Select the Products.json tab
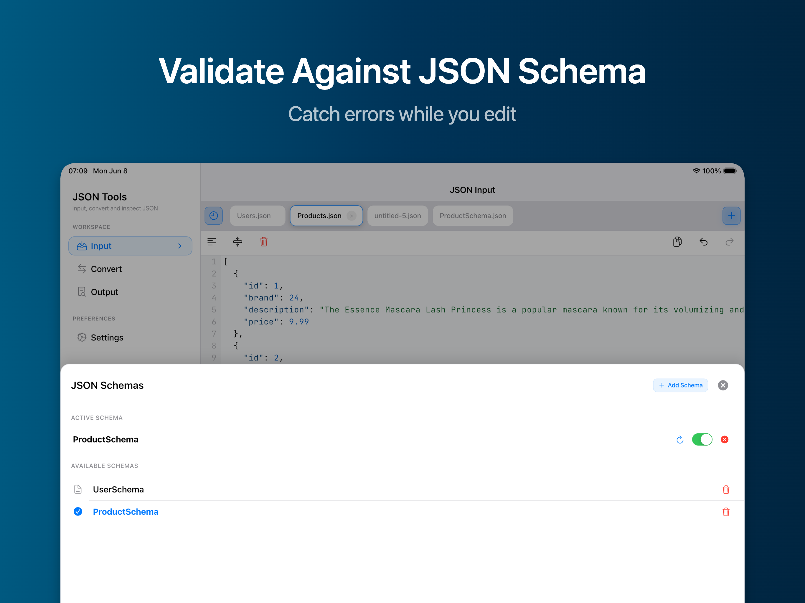Image resolution: width=805 pixels, height=603 pixels. pyautogui.click(x=326, y=216)
